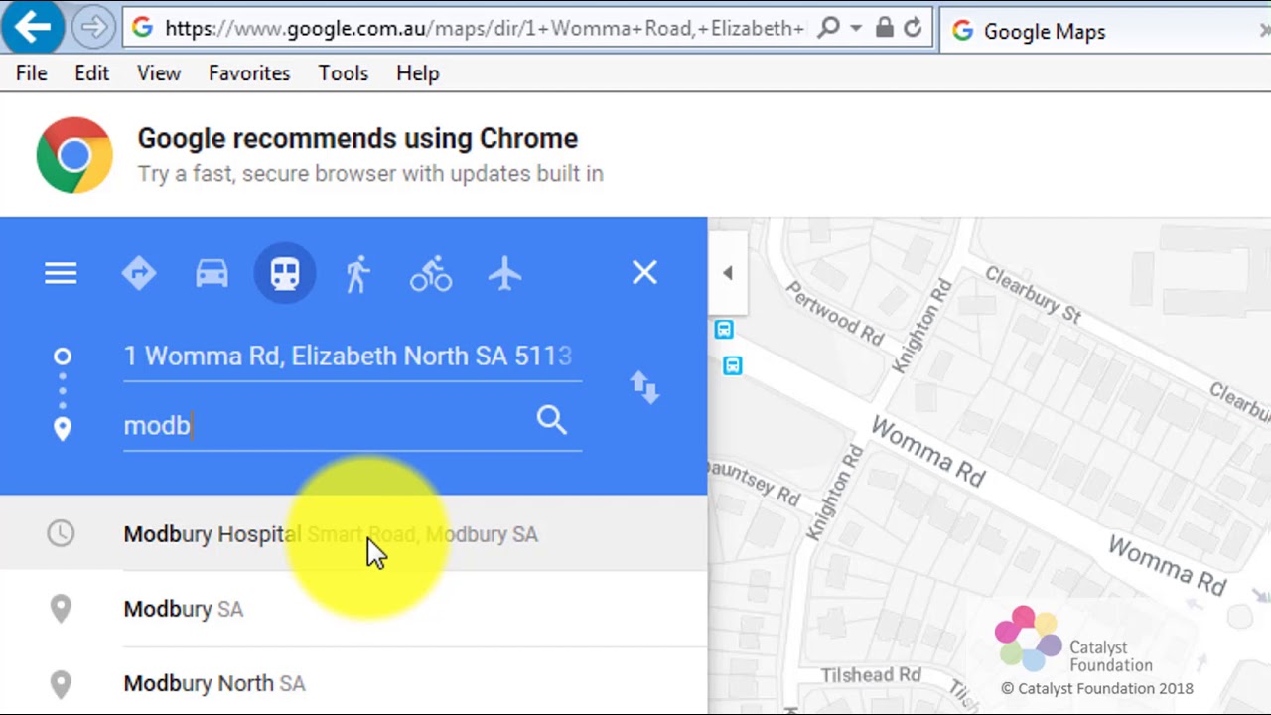Viewport: 1271px width, 715px height.
Task: Click the security lock icon
Action: (x=884, y=28)
